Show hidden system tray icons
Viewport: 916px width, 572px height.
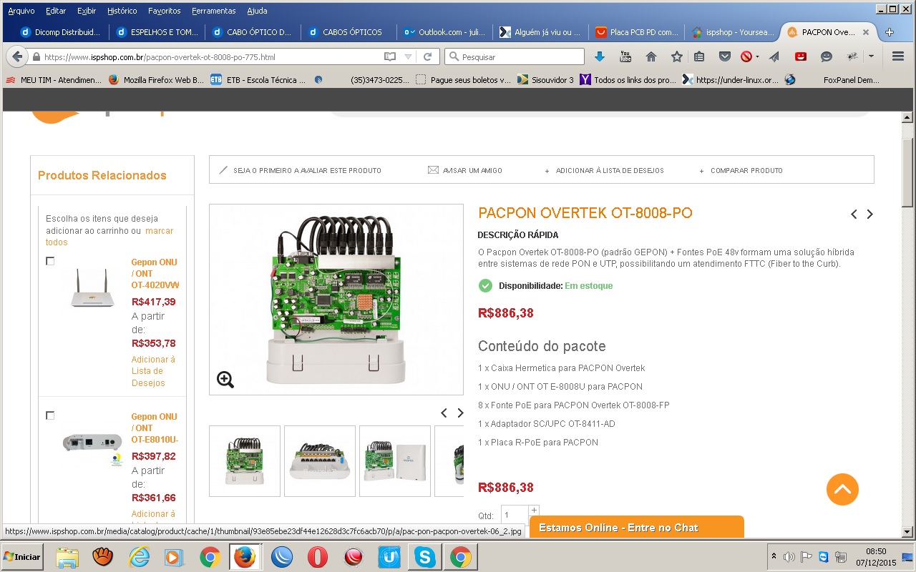pyautogui.click(x=773, y=557)
